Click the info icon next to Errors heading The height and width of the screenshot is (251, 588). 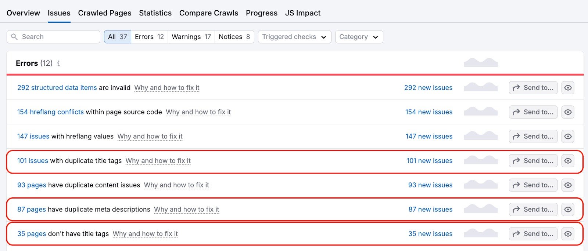tap(58, 63)
